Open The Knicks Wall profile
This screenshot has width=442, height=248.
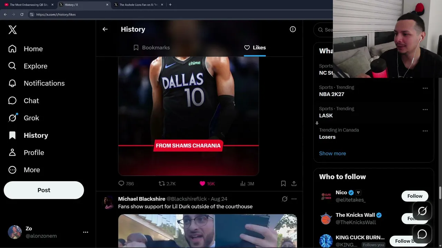click(355, 215)
